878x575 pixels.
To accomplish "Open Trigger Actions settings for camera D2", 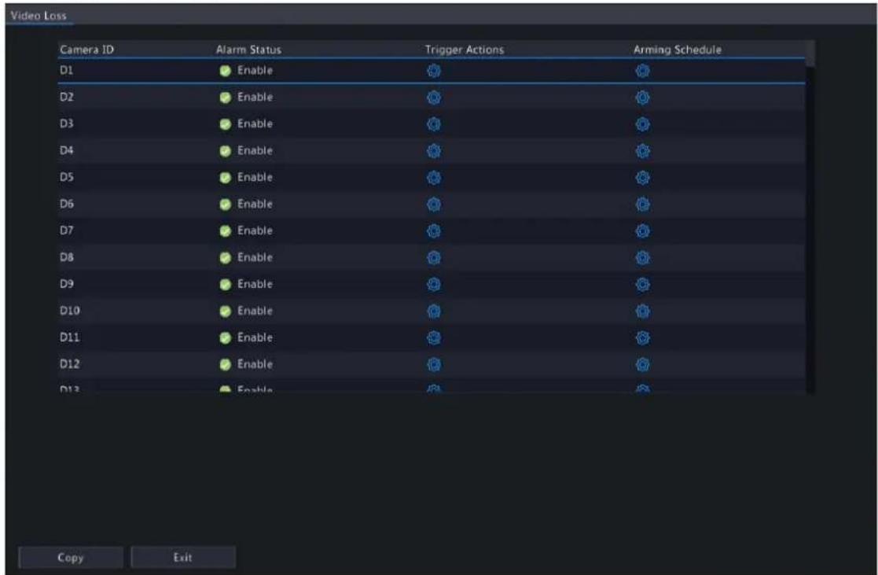I will tap(434, 98).
